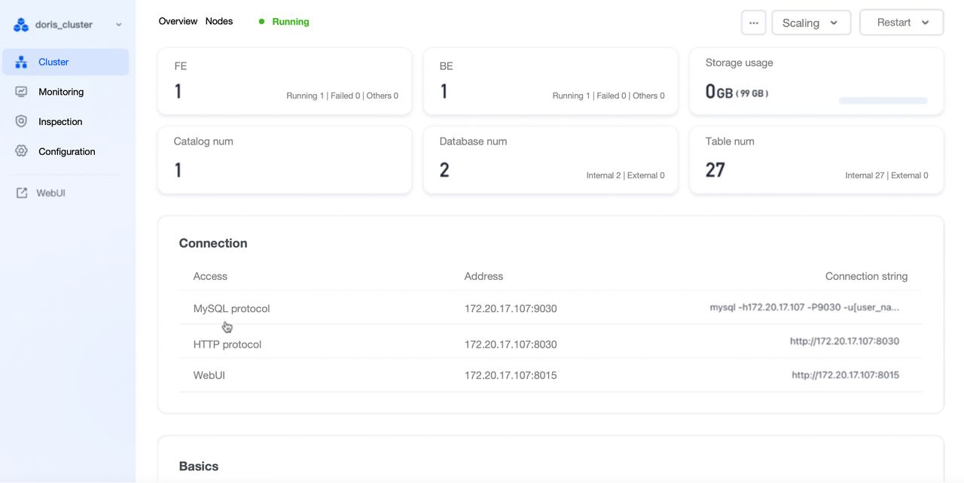Open the http://172.20.17.107:8030 link

tap(844, 340)
